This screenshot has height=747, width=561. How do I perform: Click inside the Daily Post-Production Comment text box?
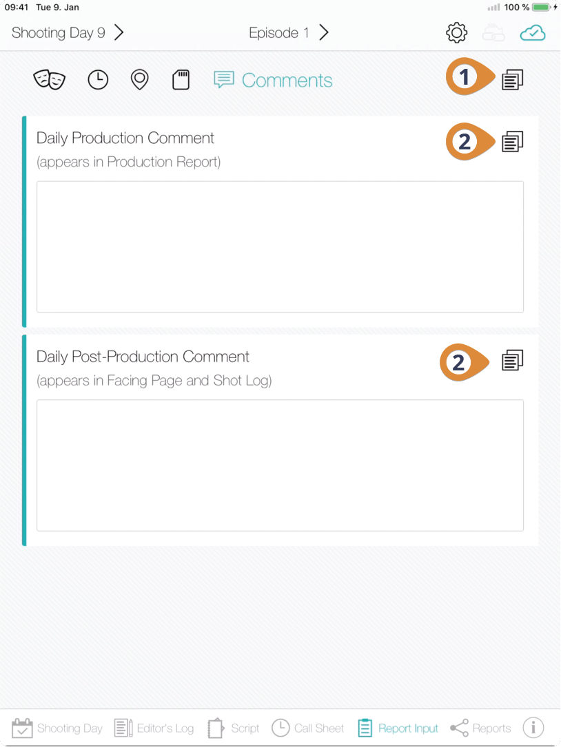[x=280, y=465]
